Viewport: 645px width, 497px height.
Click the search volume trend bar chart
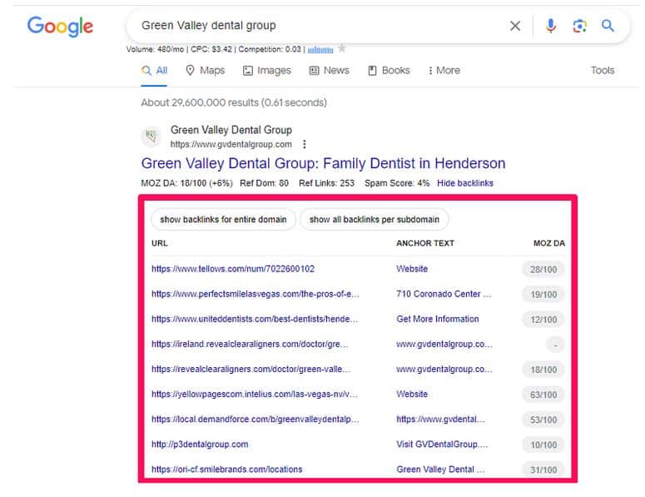[x=320, y=50]
